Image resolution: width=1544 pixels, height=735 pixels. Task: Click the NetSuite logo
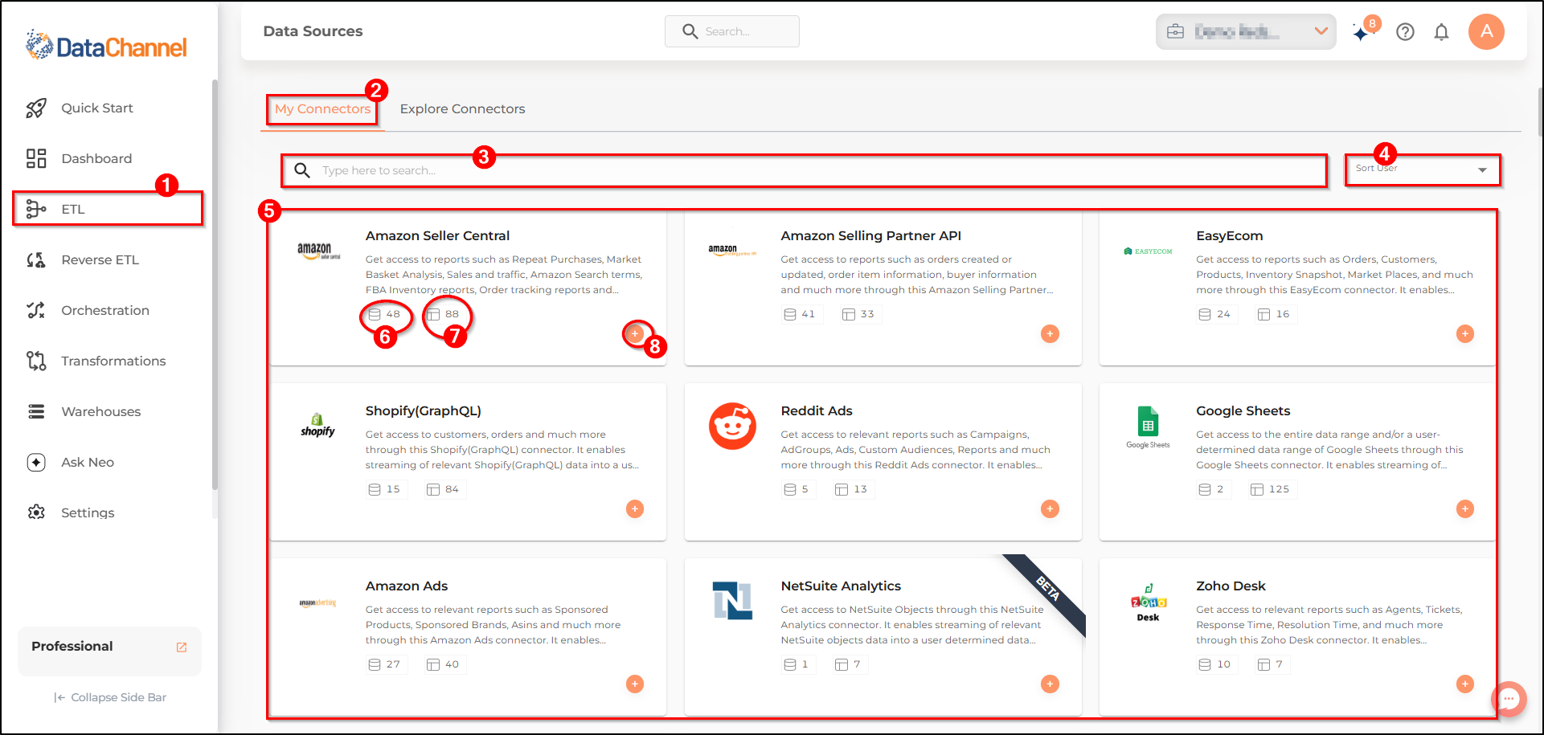pyautogui.click(x=732, y=601)
